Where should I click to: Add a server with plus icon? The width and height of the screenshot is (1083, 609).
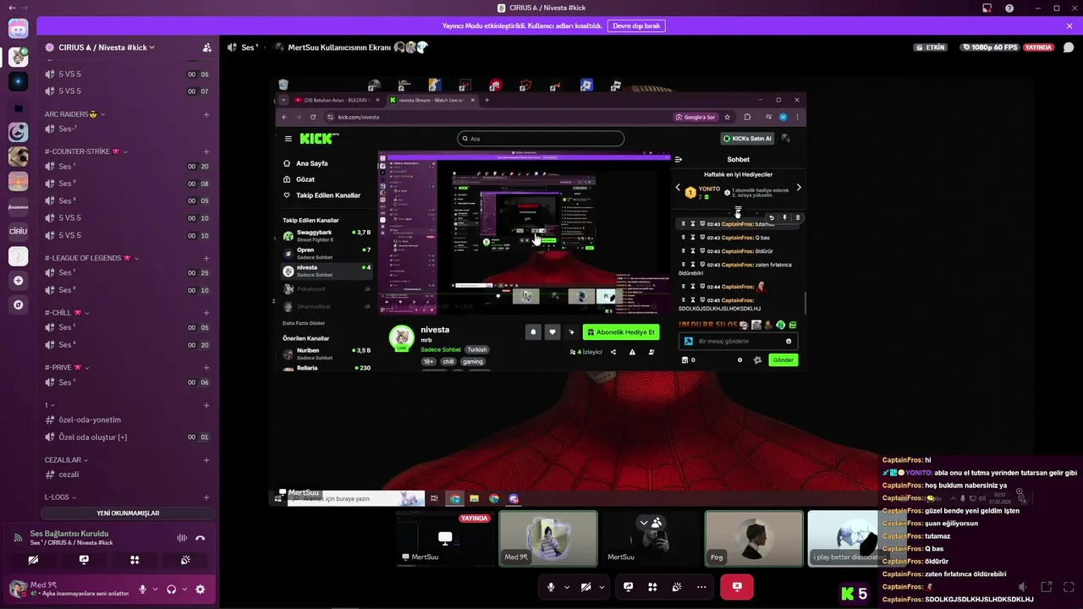(18, 280)
